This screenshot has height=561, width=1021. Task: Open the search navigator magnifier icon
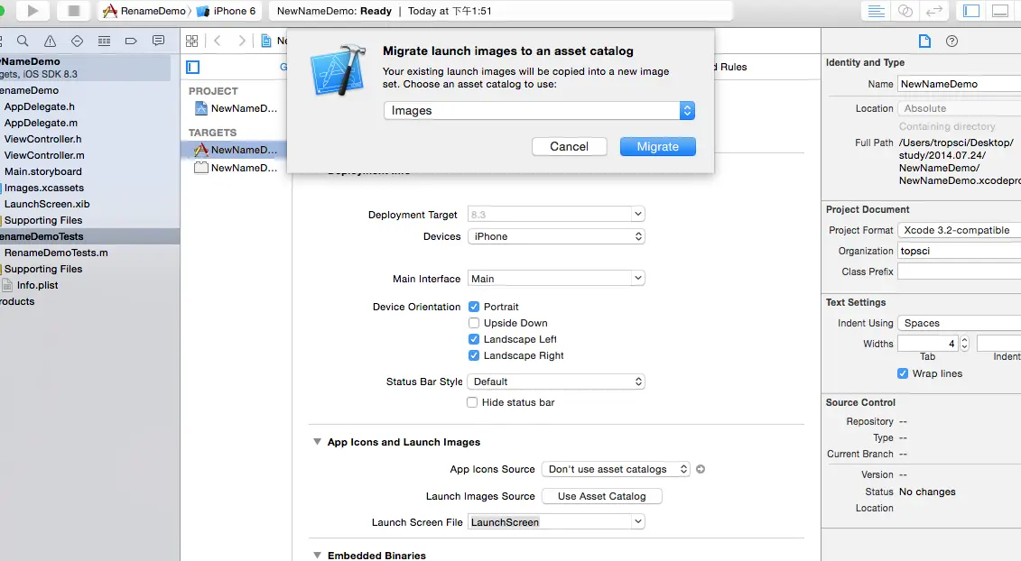tap(23, 41)
